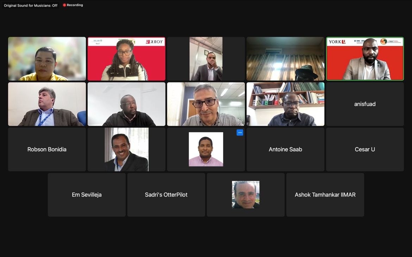Select the Sadri's OtterPilot participant tile
412x257 pixels.
[x=166, y=195]
